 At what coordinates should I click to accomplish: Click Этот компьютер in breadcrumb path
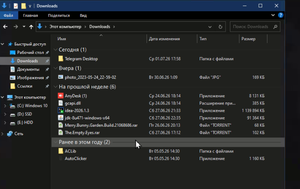point(65,27)
